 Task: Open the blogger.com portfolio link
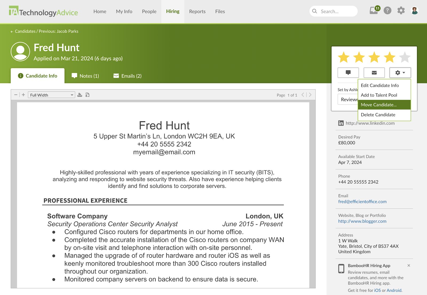[x=362, y=221]
